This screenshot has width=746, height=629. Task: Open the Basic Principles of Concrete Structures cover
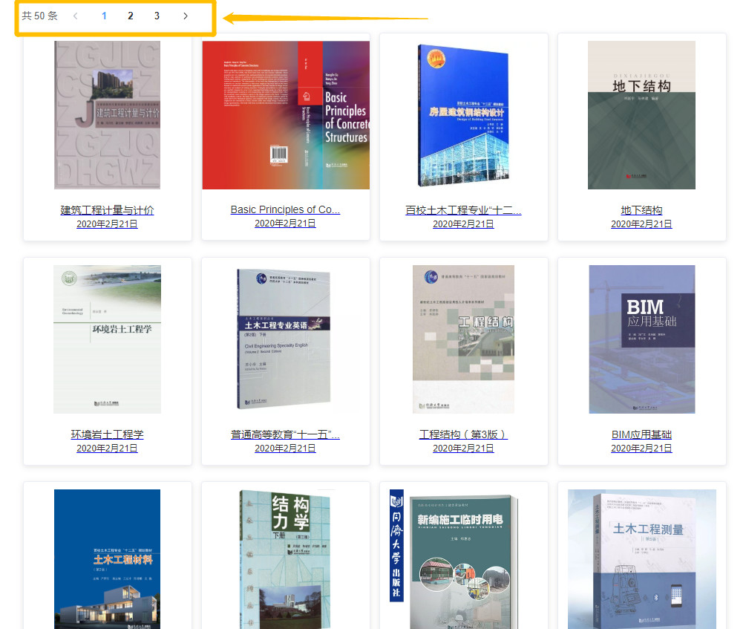286,115
